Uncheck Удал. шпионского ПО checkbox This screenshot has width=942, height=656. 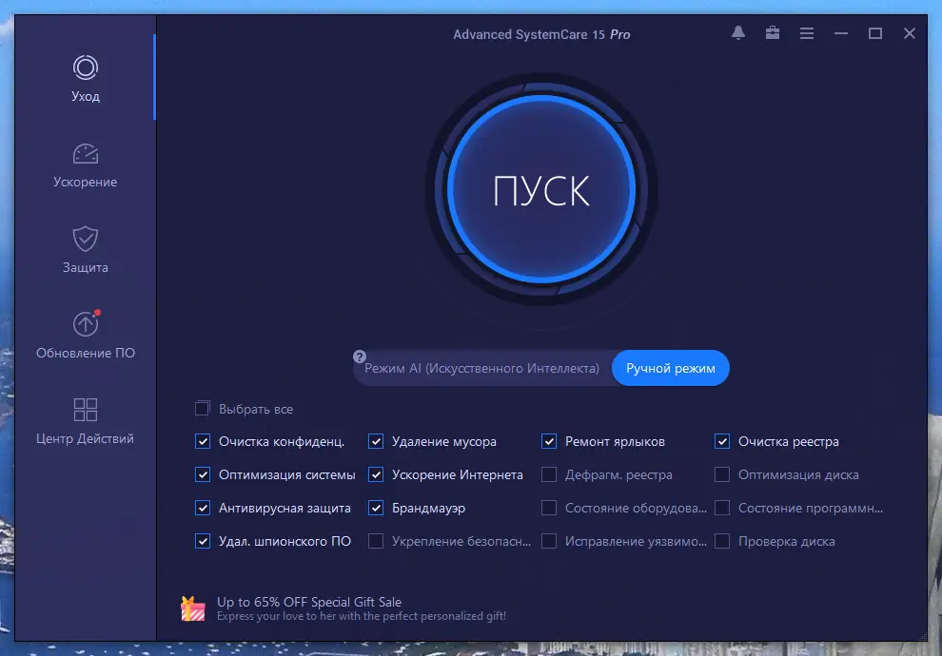[x=203, y=541]
